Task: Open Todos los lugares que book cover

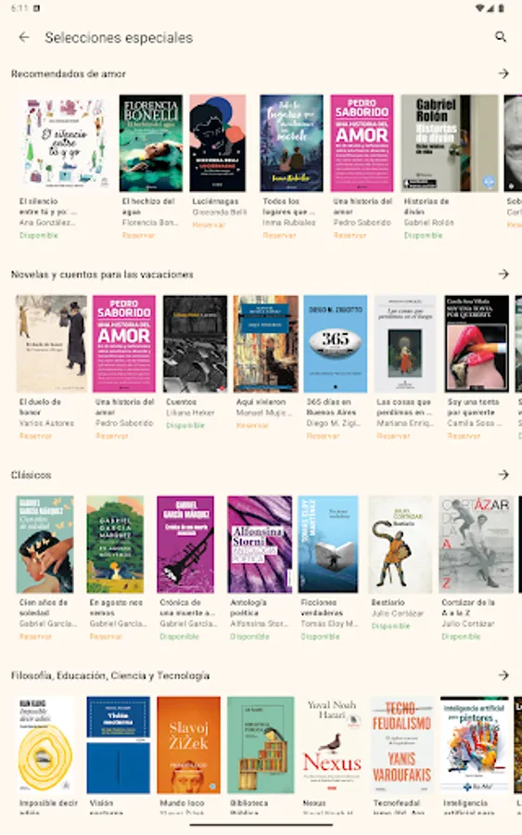Action: [x=291, y=143]
